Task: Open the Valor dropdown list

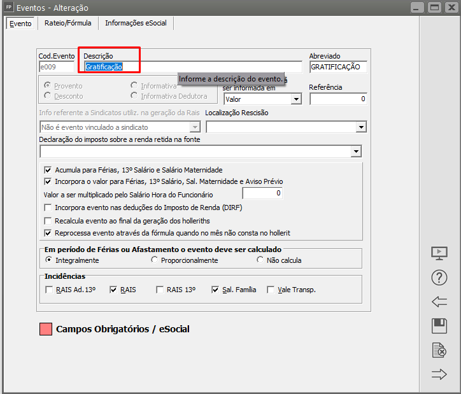Action: tap(295, 99)
